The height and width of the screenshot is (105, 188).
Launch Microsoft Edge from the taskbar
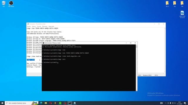41,103
